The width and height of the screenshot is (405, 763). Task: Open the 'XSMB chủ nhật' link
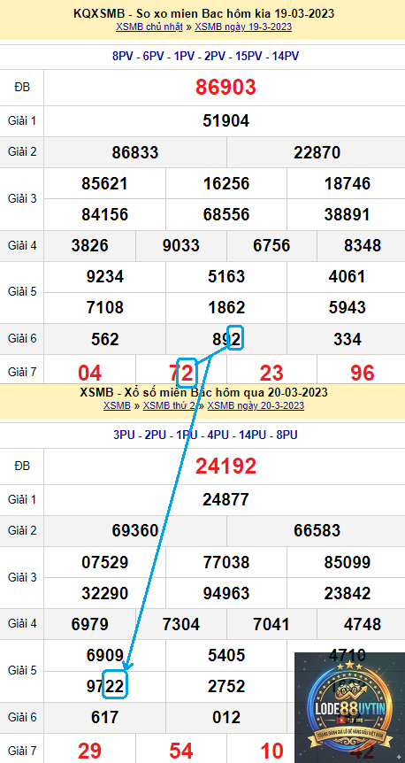tap(149, 27)
